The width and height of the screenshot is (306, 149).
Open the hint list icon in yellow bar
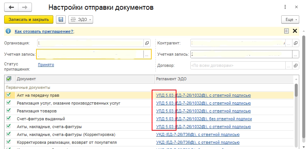click(286, 31)
